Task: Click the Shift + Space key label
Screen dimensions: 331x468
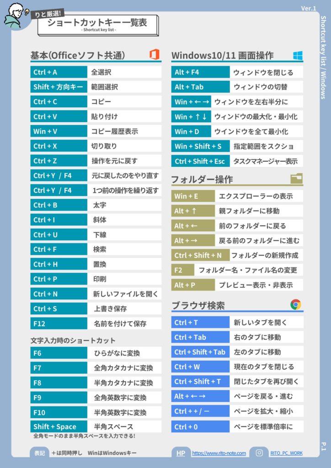Action: [x=59, y=427]
